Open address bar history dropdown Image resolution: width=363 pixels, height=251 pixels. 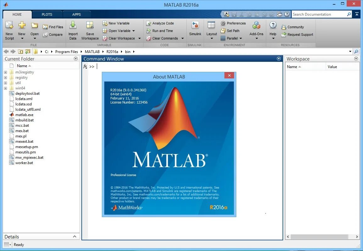350,51
